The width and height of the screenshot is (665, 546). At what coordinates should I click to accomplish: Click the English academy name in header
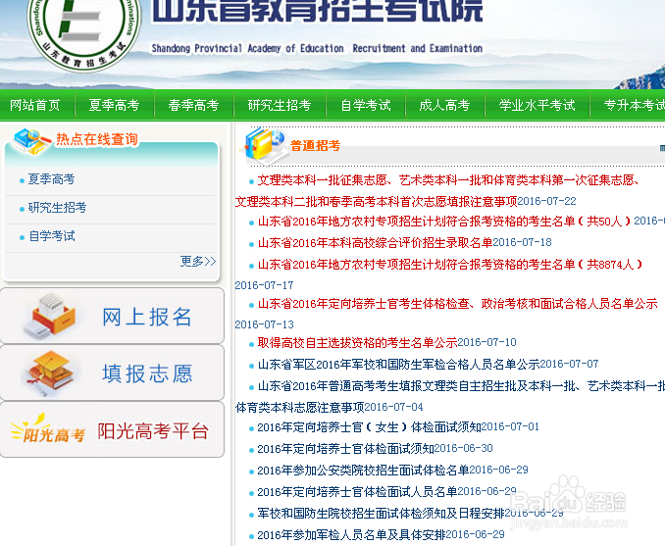tap(317, 48)
